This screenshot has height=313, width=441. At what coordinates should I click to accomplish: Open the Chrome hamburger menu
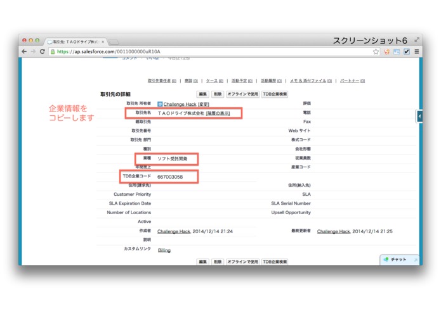(417, 52)
